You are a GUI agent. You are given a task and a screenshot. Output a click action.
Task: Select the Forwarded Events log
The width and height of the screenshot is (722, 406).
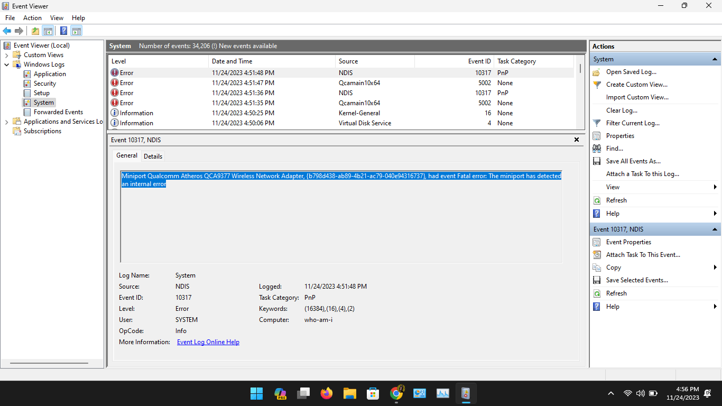click(x=58, y=112)
